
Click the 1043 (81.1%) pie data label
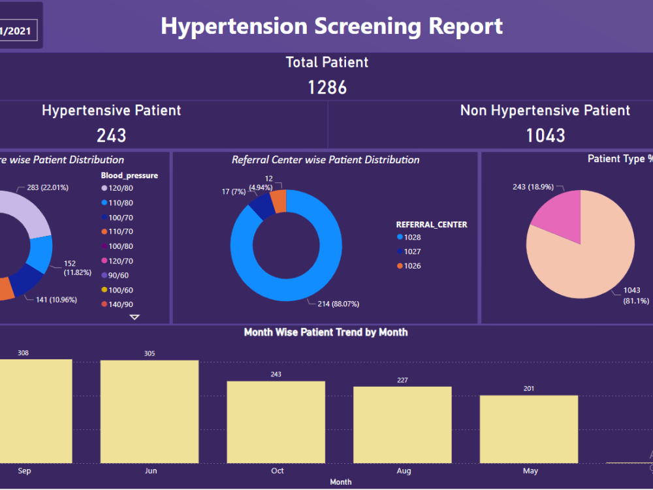coord(636,295)
